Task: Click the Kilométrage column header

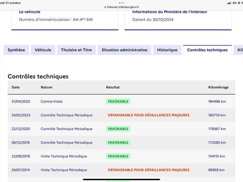Action: 218,87
